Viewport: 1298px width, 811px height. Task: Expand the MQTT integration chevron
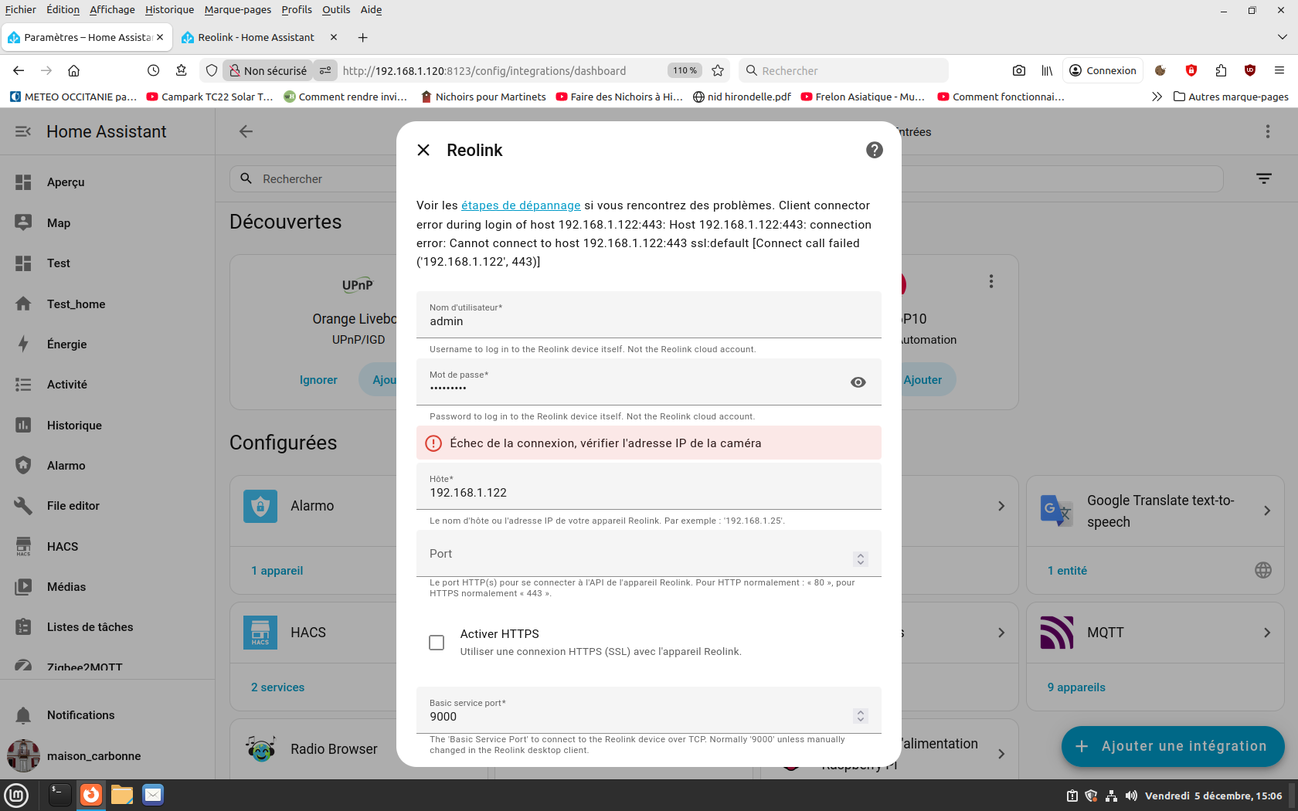1266,633
